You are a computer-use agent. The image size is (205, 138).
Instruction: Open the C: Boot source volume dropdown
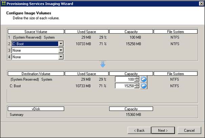61,44
